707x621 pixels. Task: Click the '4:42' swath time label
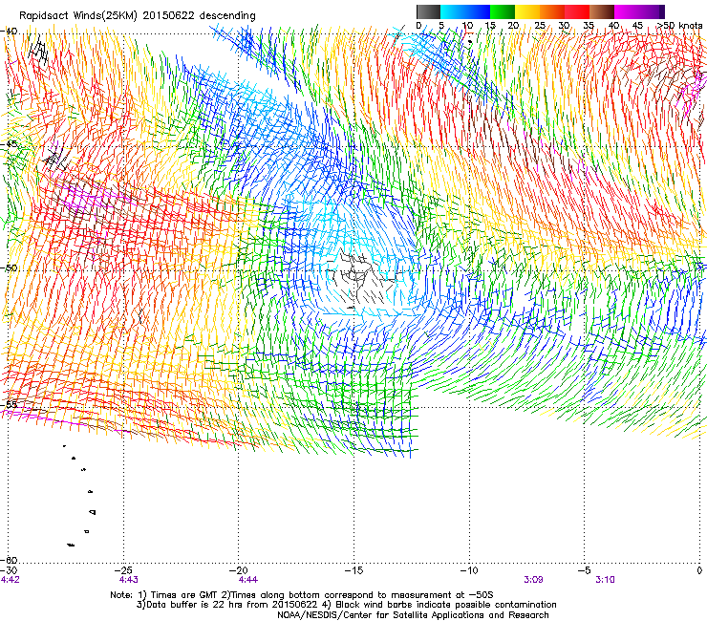point(11,580)
